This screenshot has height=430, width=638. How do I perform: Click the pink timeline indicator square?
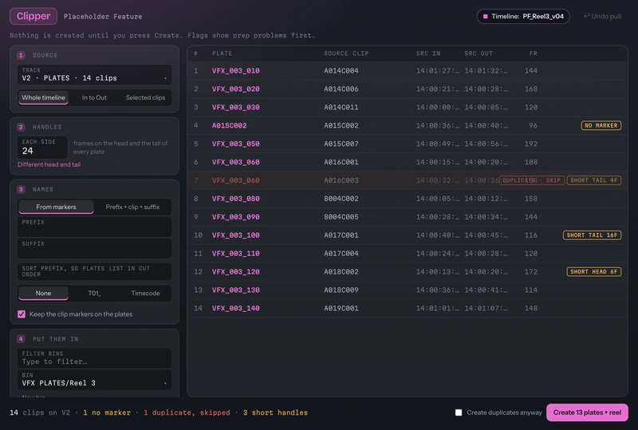[485, 16]
